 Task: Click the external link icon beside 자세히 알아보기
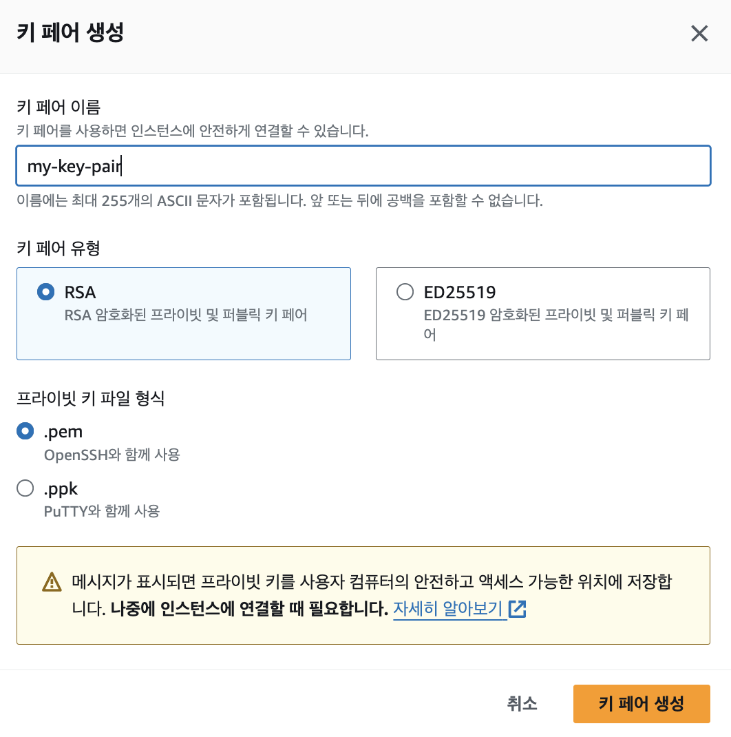518,609
